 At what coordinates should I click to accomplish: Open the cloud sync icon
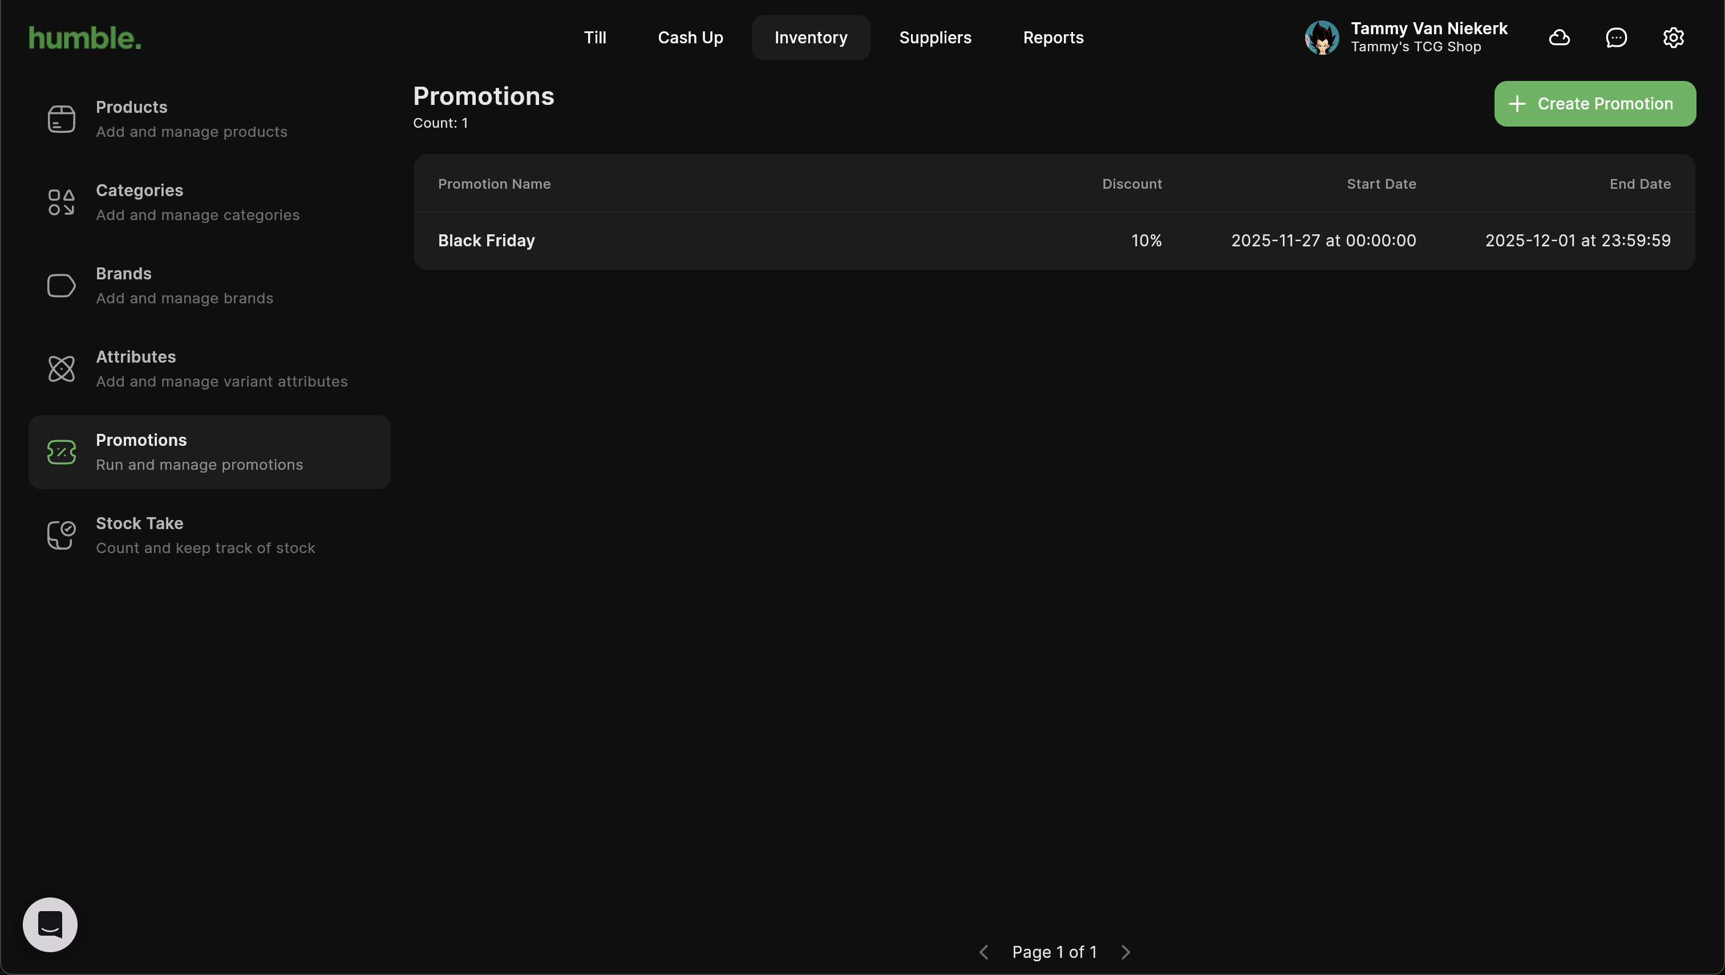[x=1560, y=38]
